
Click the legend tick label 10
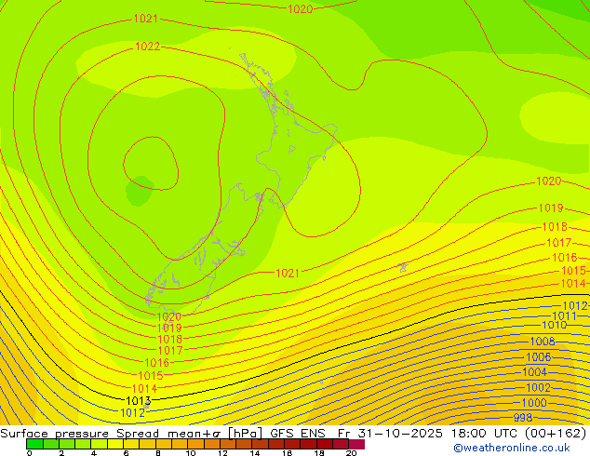click(x=191, y=453)
